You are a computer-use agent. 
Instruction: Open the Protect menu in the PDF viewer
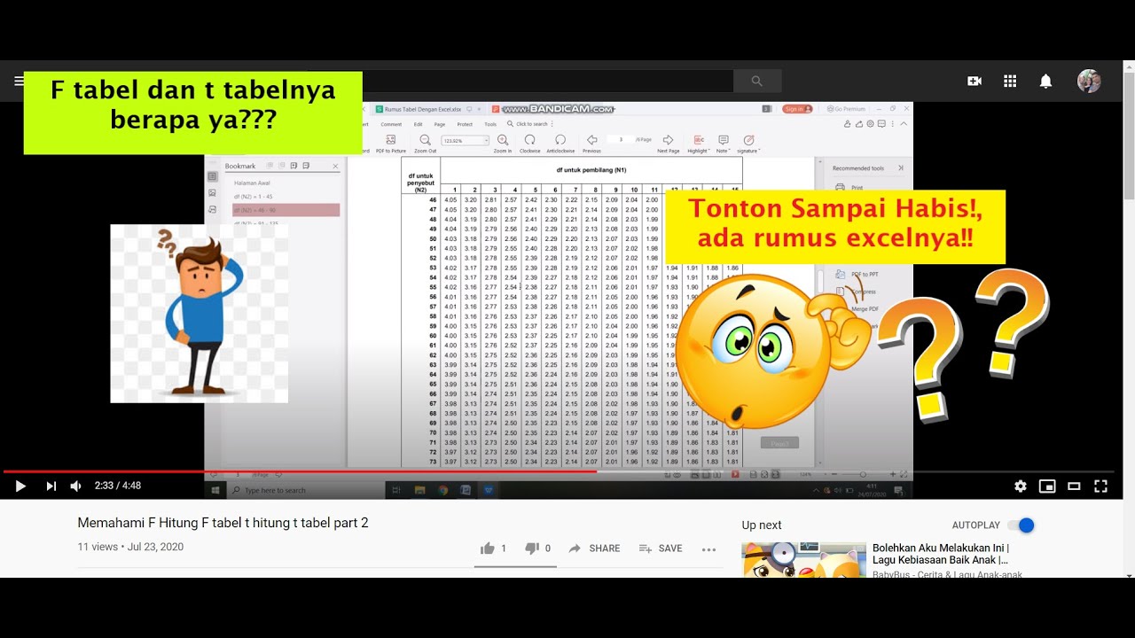pyautogui.click(x=465, y=124)
